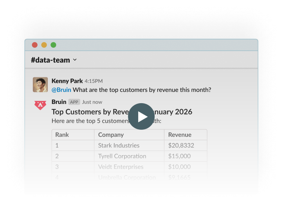Open the 4:15PM message timestamp
The height and width of the screenshot is (204, 283).
click(94, 81)
